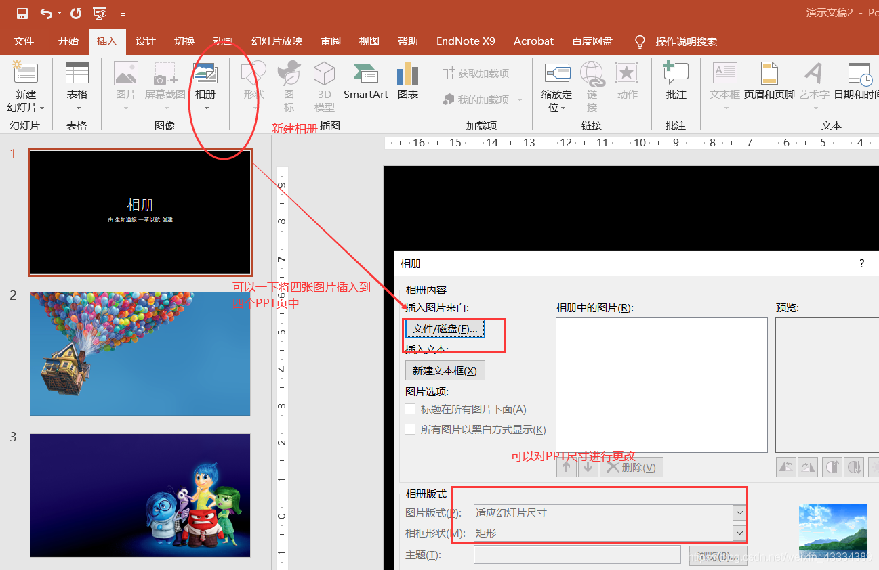Click the 删除(V) button
This screenshot has width=879, height=570.
632,467
